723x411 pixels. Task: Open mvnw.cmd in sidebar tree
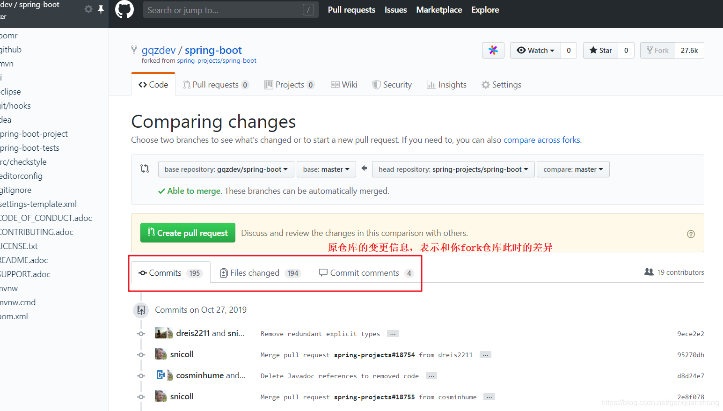[18, 302]
